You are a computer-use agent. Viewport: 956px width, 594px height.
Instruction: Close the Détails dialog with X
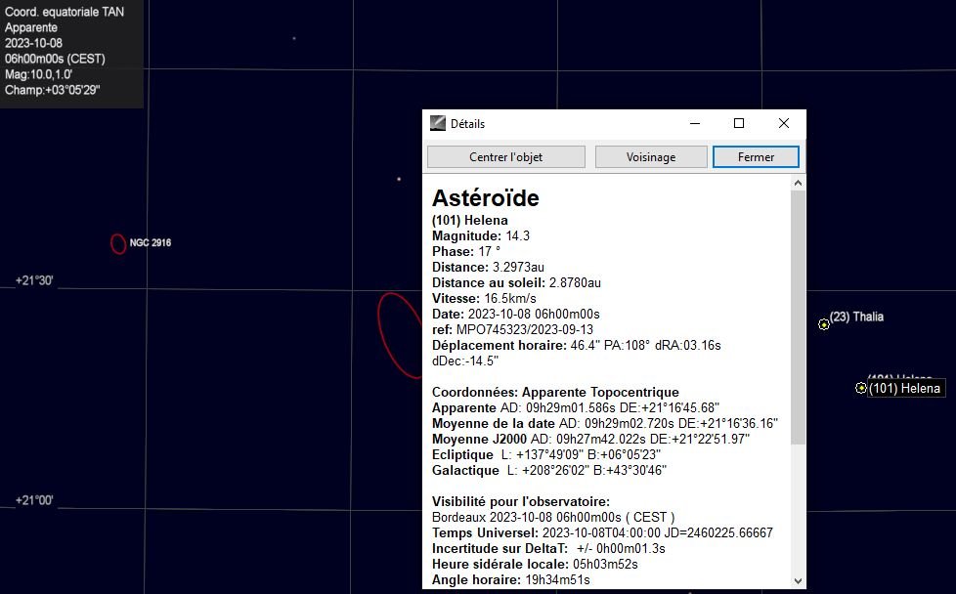coord(783,124)
